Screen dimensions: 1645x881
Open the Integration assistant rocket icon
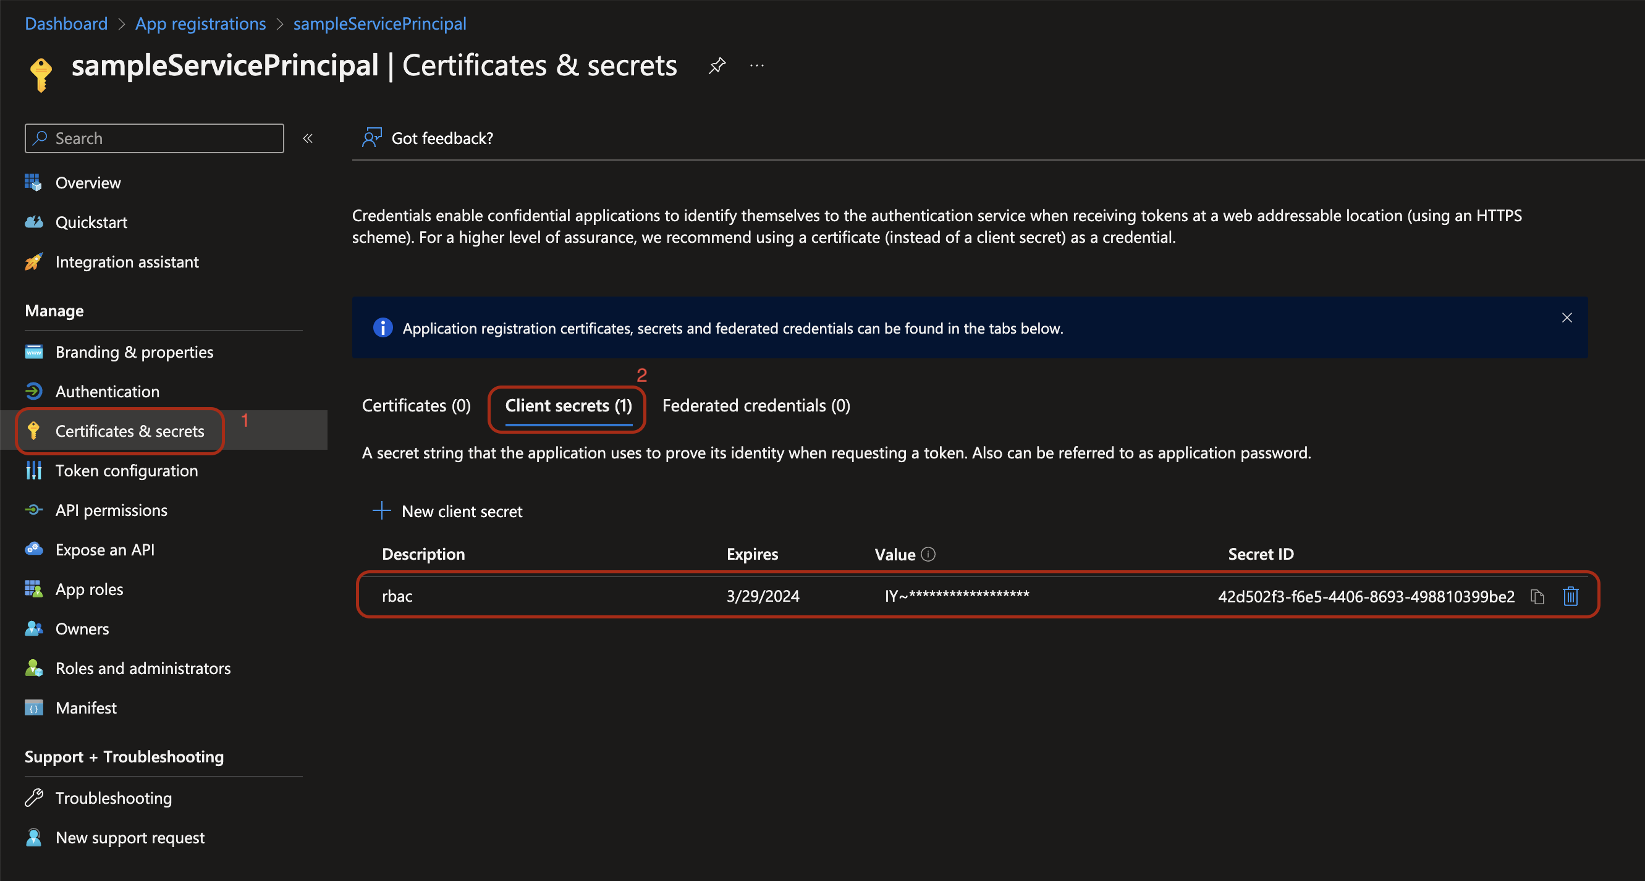34,262
